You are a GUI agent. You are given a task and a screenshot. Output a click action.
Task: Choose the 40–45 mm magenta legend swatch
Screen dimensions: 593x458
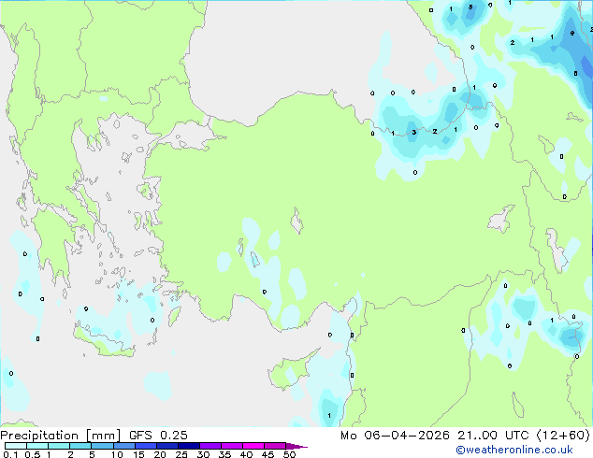(253, 446)
